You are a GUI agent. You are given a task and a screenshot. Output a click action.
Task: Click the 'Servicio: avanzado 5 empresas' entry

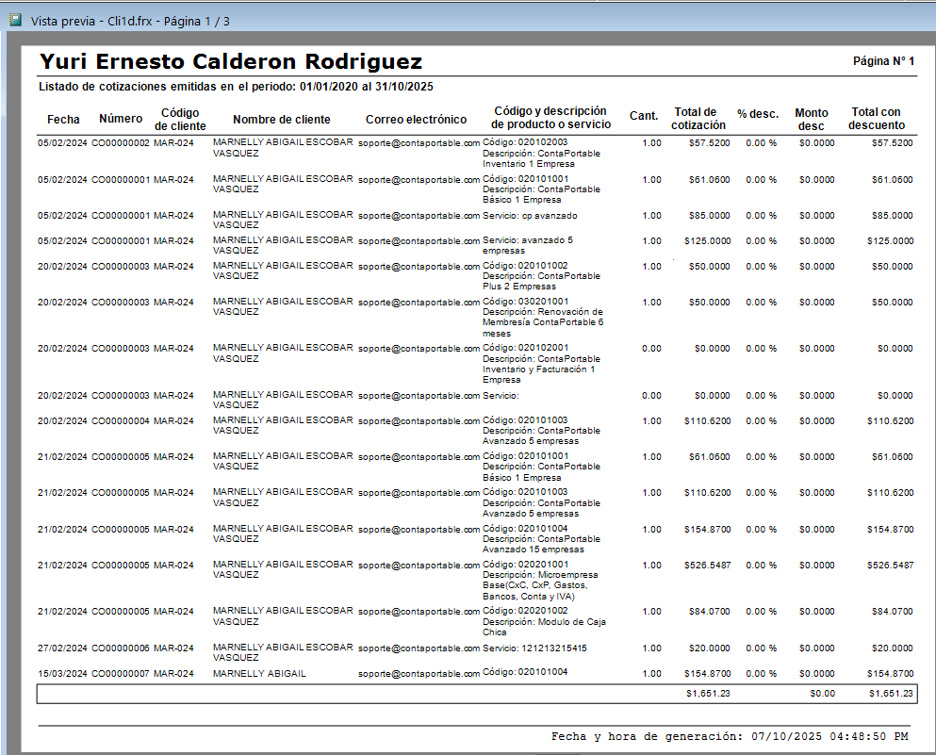(x=528, y=245)
